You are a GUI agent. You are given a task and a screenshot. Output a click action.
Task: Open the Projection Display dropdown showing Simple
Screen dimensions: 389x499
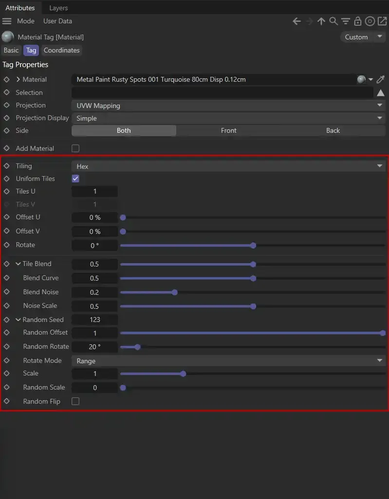click(x=228, y=118)
